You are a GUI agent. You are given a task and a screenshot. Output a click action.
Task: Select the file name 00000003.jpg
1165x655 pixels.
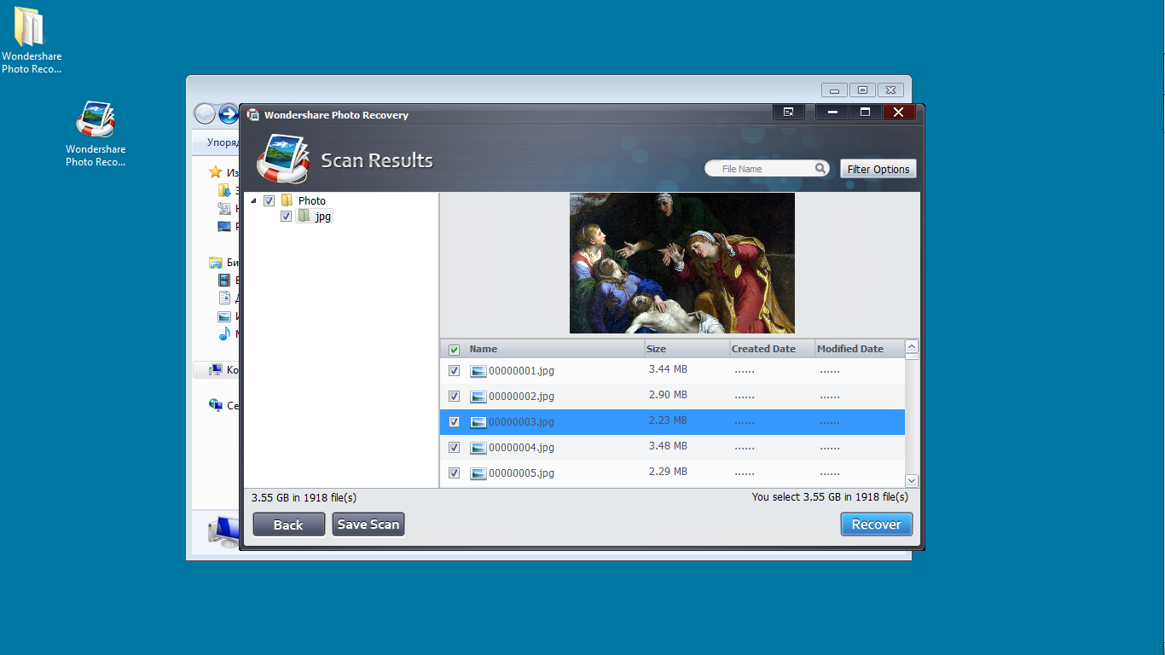522,422
